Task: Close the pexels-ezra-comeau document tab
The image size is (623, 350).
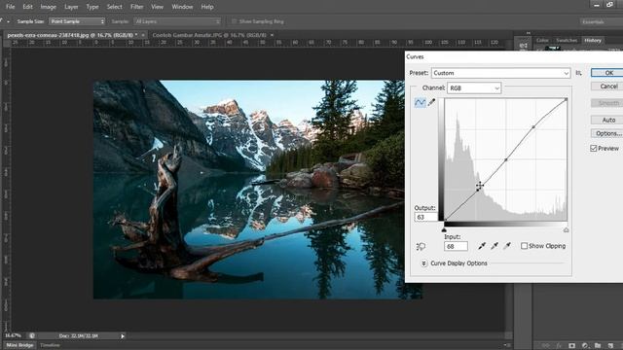Action: (x=143, y=35)
